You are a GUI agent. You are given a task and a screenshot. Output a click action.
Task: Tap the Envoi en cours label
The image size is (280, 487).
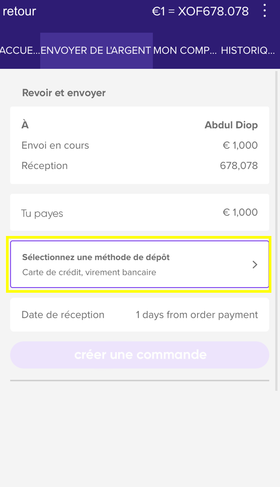coord(55,145)
